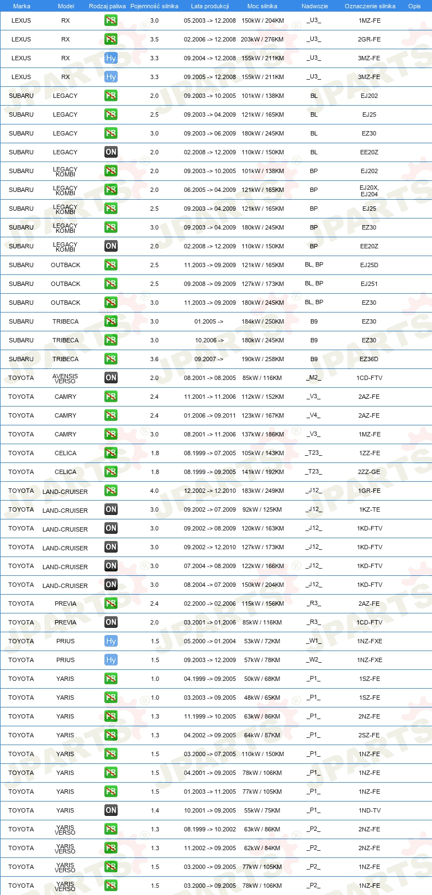Click the Marka column header
This screenshot has width=432, height=895.
point(22,6)
